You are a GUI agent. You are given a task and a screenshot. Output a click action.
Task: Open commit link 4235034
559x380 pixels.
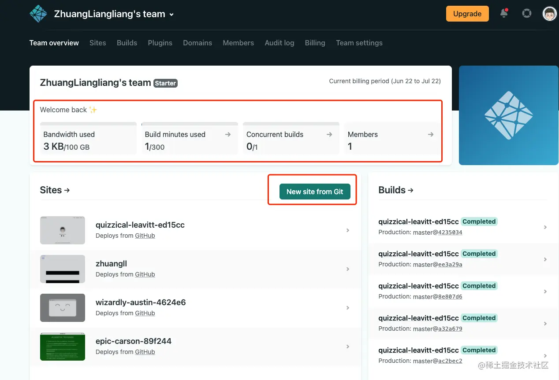coord(450,232)
